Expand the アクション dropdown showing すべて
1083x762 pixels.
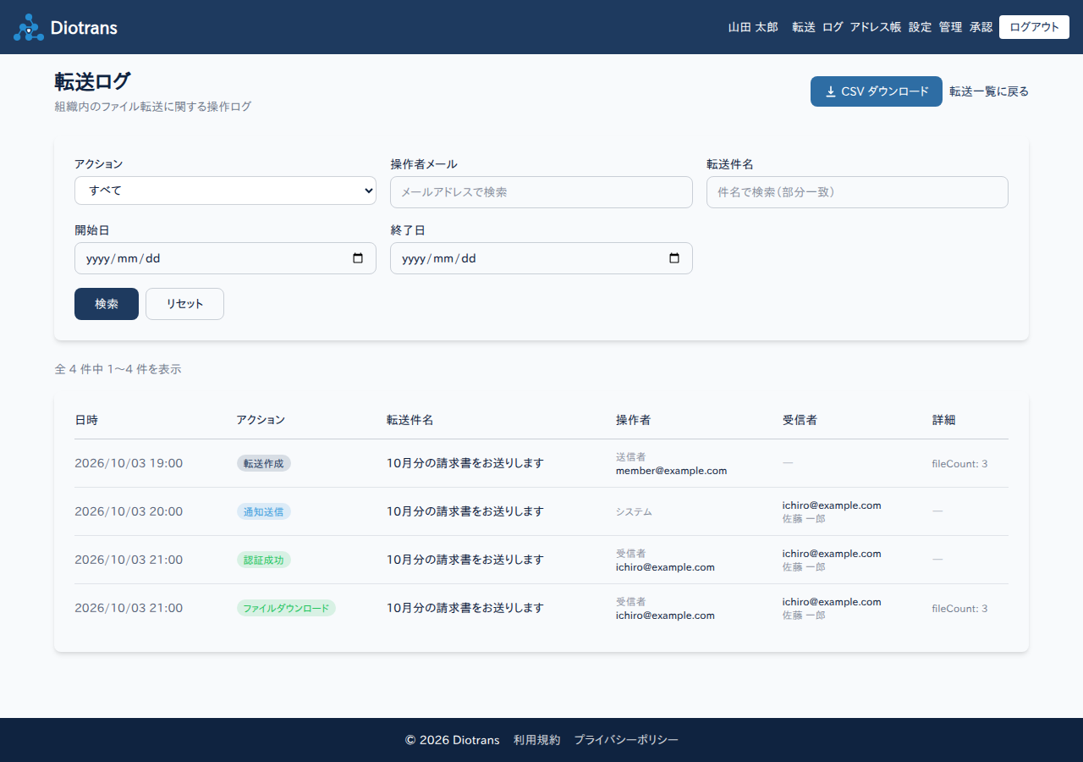click(225, 190)
